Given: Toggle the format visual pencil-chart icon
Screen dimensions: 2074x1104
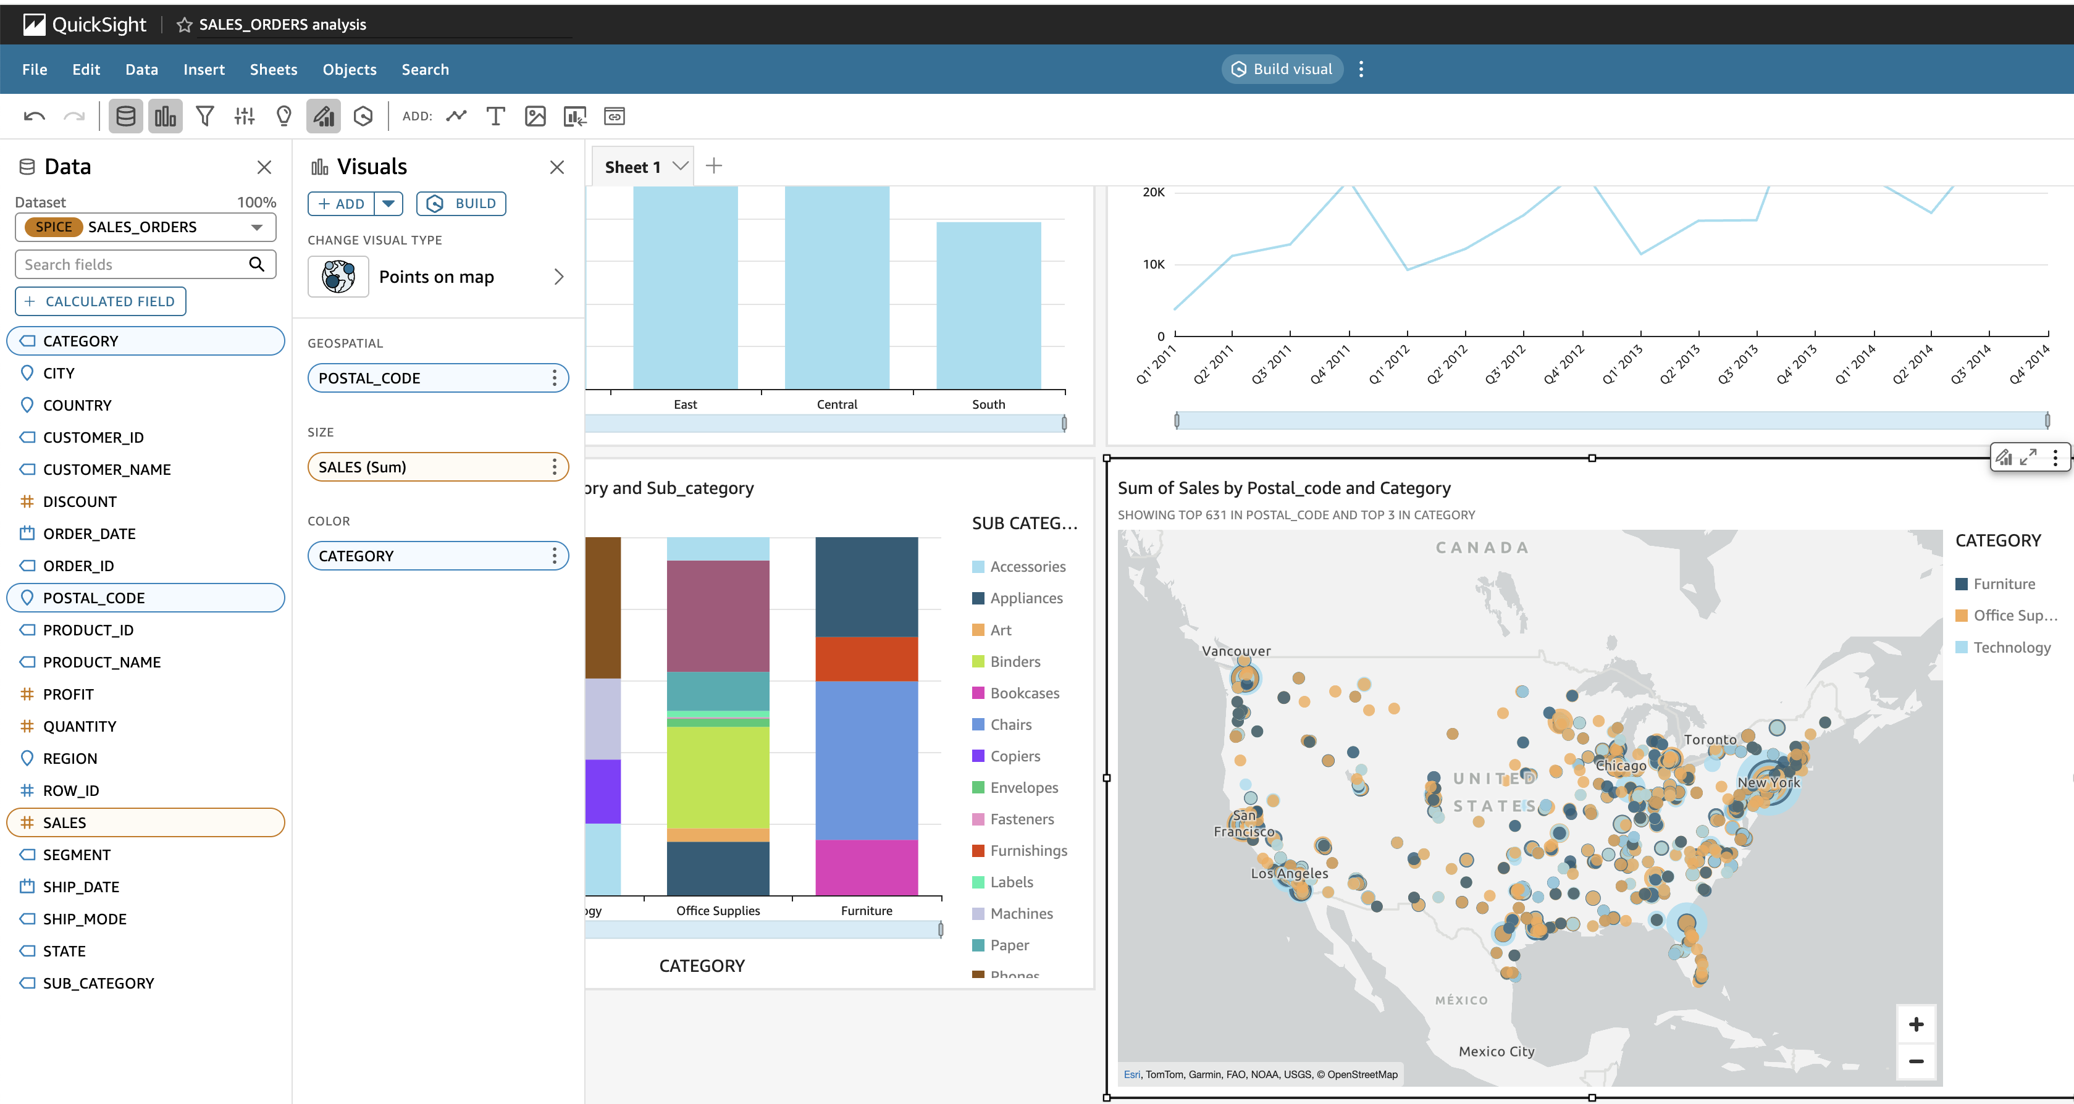Looking at the screenshot, I should (x=324, y=117).
